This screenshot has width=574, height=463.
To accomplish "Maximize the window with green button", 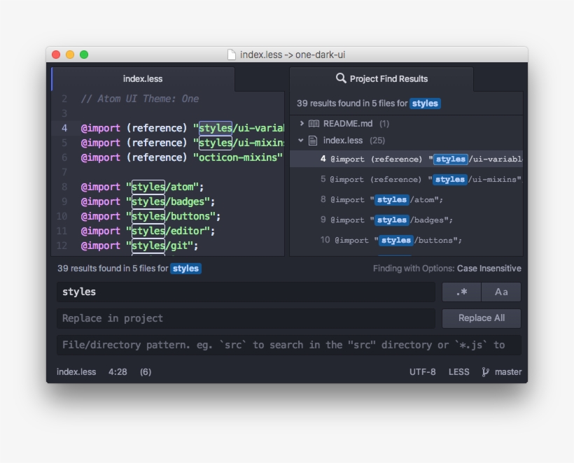I will click(x=84, y=55).
